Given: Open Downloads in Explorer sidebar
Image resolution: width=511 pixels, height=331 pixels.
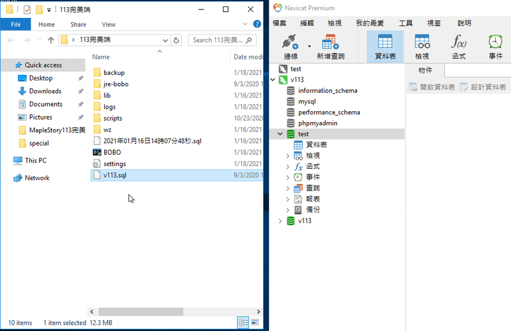Looking at the screenshot, I should 45,91.
